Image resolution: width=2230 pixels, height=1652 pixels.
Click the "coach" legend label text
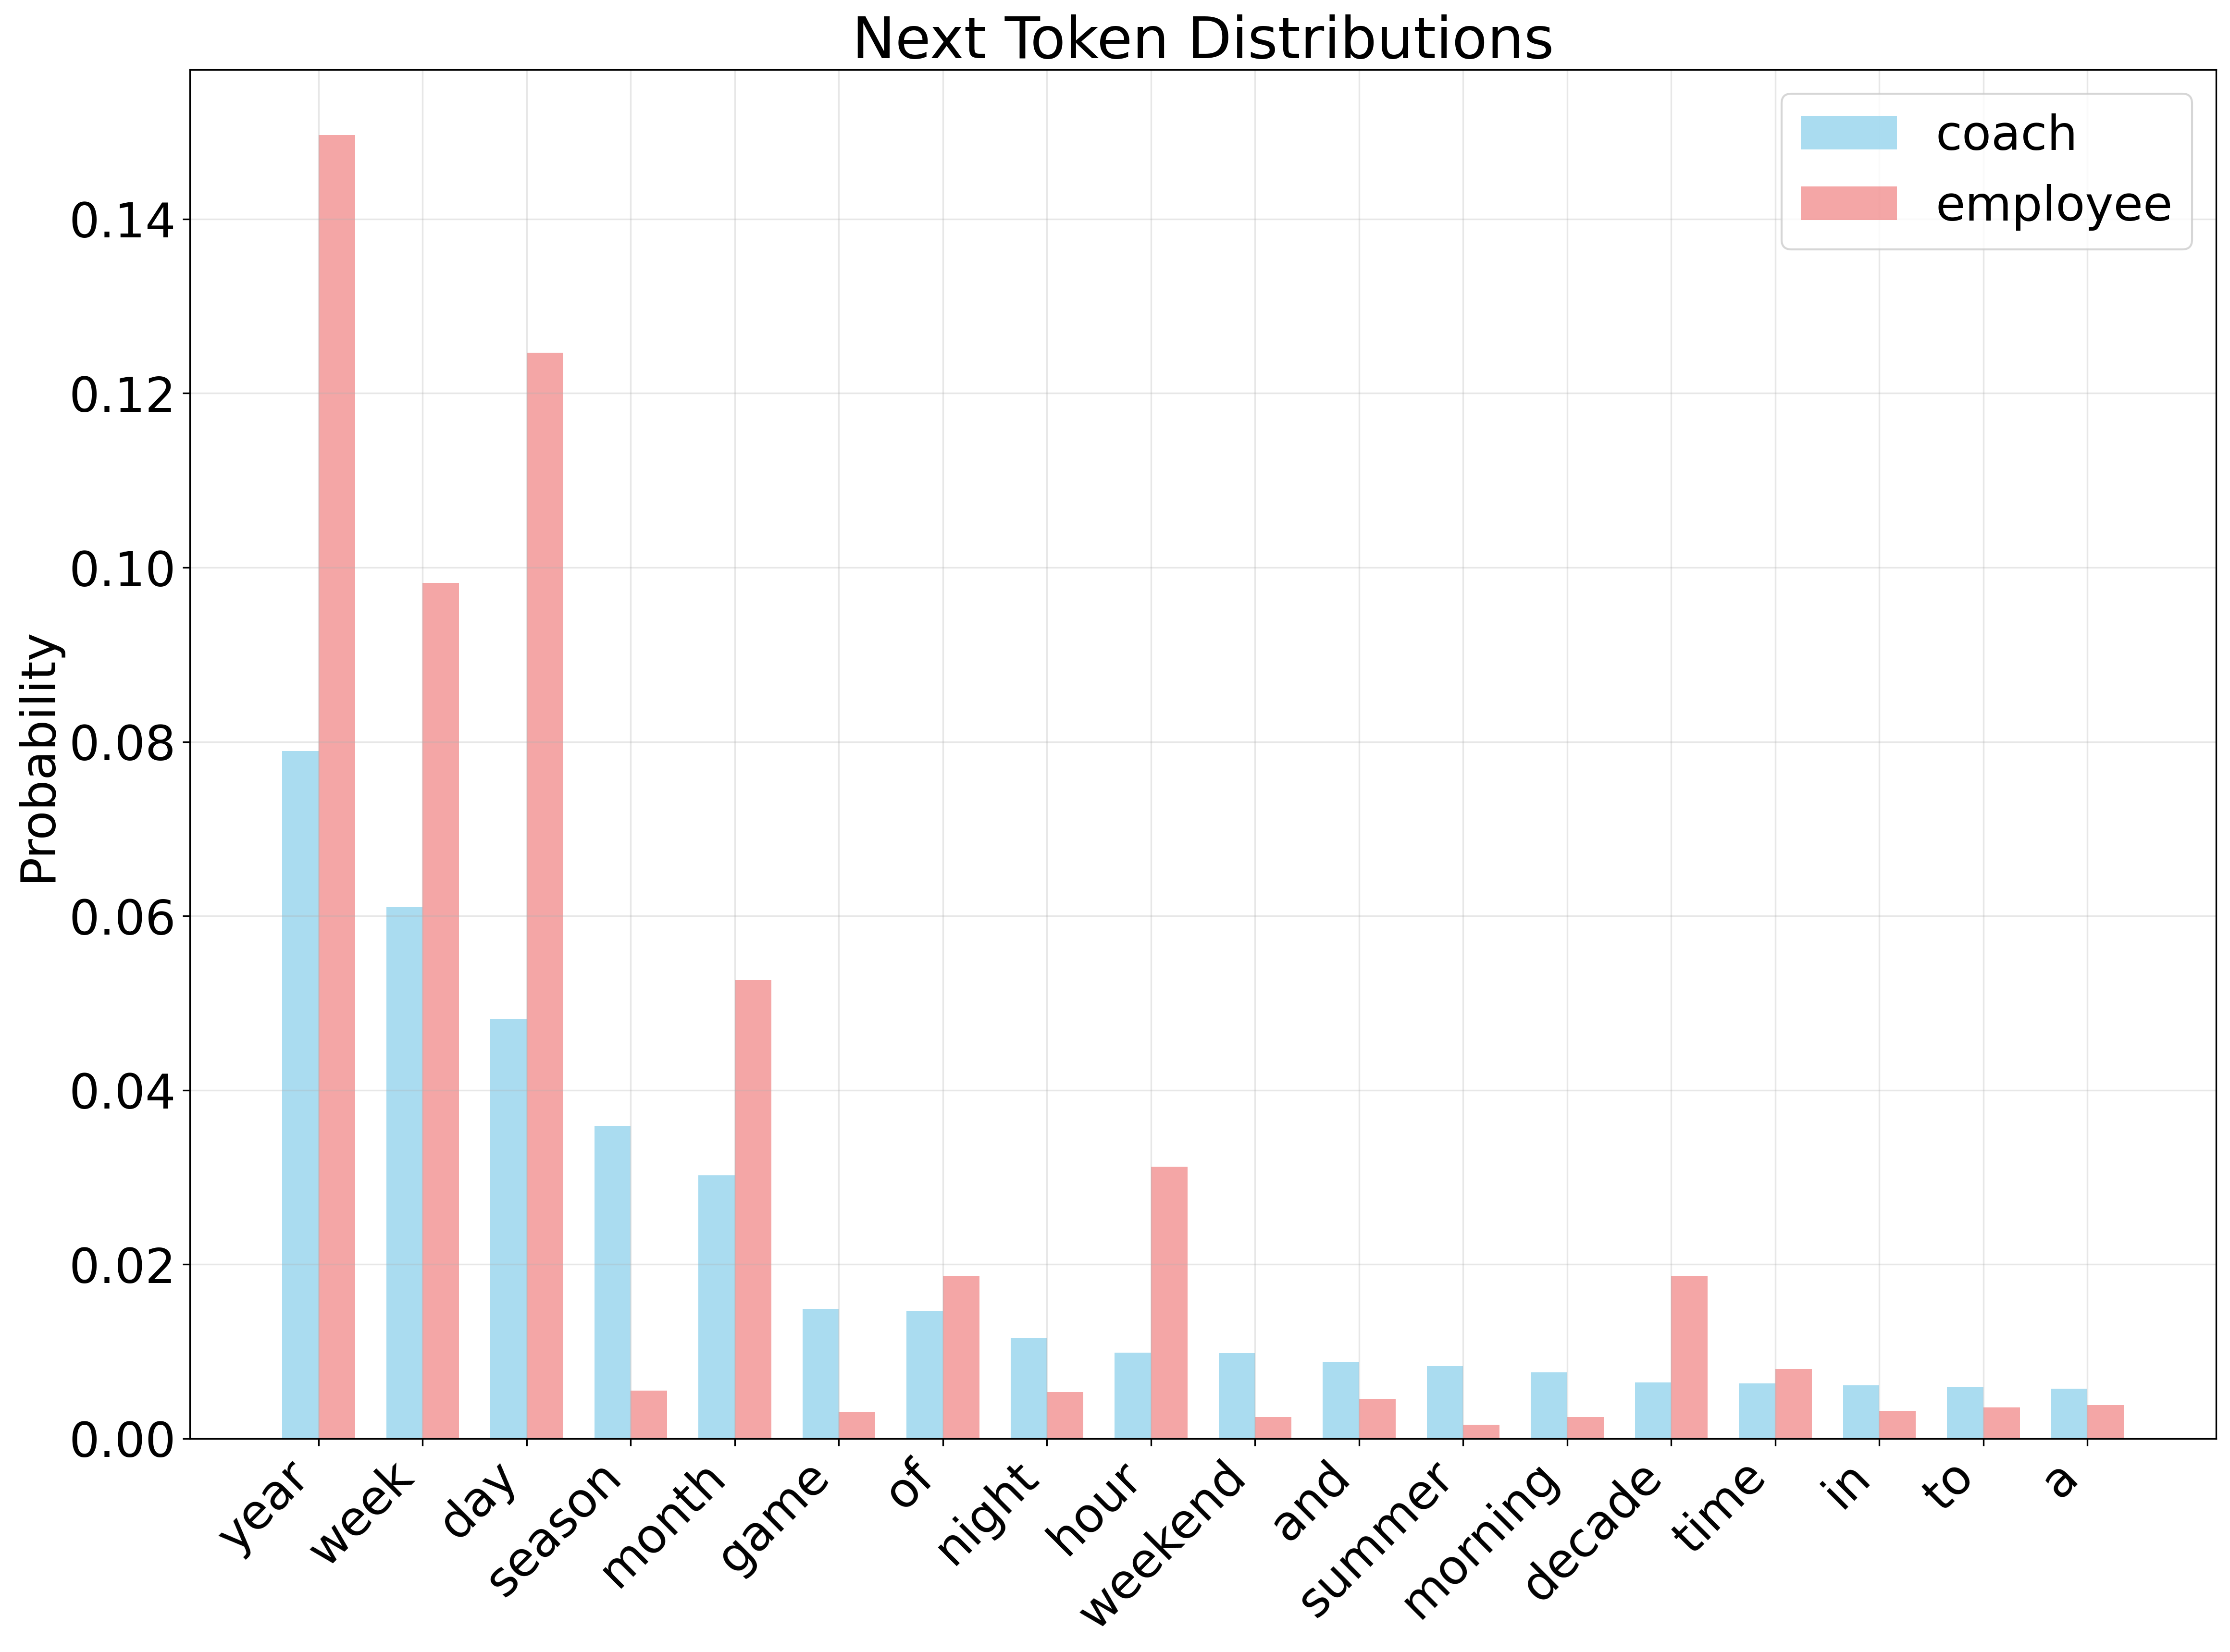[2005, 134]
